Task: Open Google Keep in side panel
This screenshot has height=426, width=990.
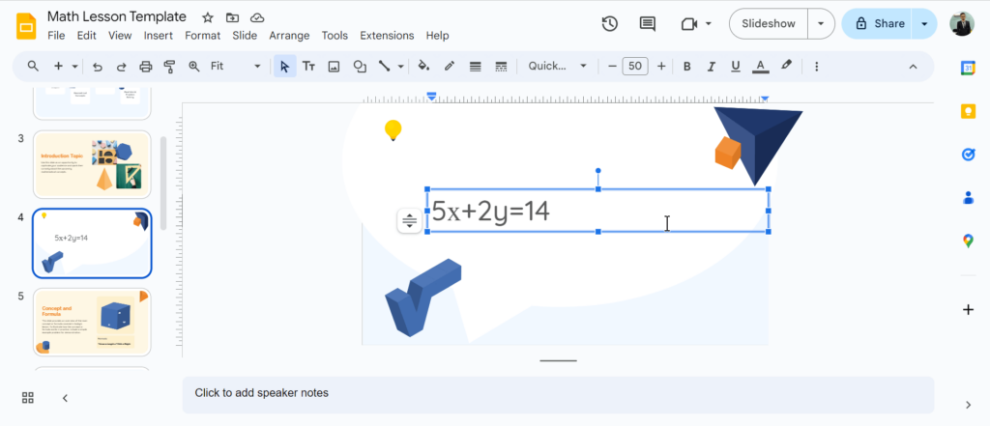Action: (968, 111)
